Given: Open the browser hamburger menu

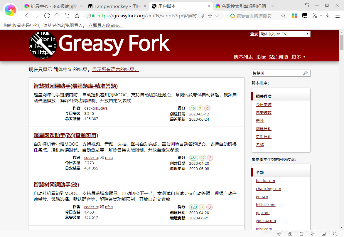Looking at the screenshot, I should point(338,16).
